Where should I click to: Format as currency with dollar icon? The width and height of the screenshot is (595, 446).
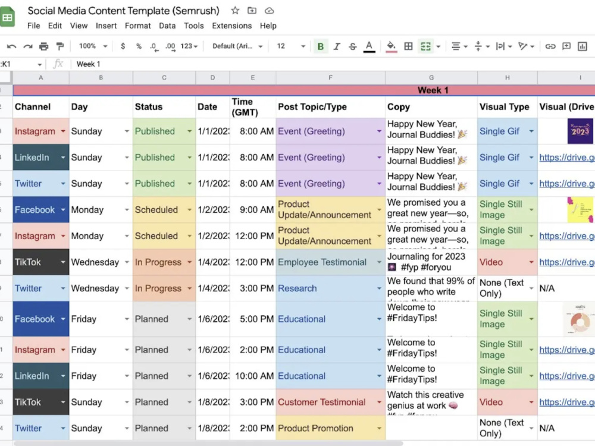123,46
